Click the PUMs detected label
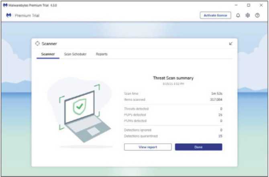Viewport: 269px width, 177px height. point(135,121)
